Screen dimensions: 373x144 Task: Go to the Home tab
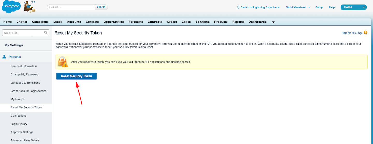point(8,22)
